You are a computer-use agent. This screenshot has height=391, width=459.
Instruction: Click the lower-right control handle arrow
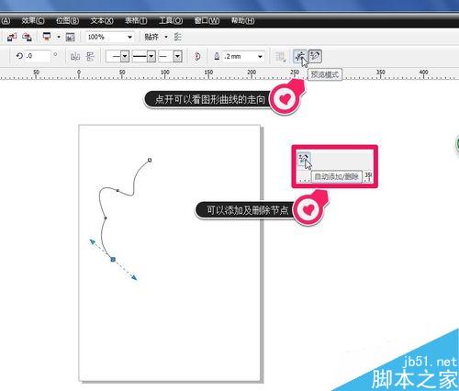pos(134,277)
